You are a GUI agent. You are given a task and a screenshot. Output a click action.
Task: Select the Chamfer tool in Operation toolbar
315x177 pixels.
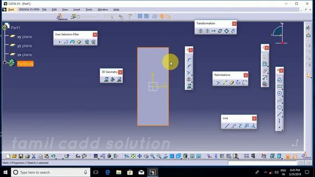click(x=189, y=66)
